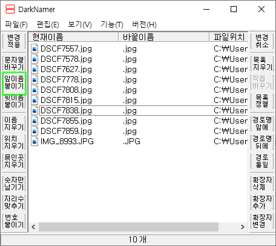Image resolution: width=276 pixels, height=246 pixels.
Task: Click the 번호 붙이기 button
Action: (x=14, y=221)
